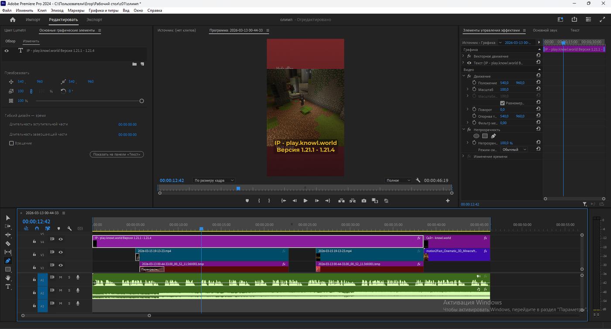The height and width of the screenshot is (329, 611).
Task: Switch to the Экспорт workspace tab
Action: [94, 20]
